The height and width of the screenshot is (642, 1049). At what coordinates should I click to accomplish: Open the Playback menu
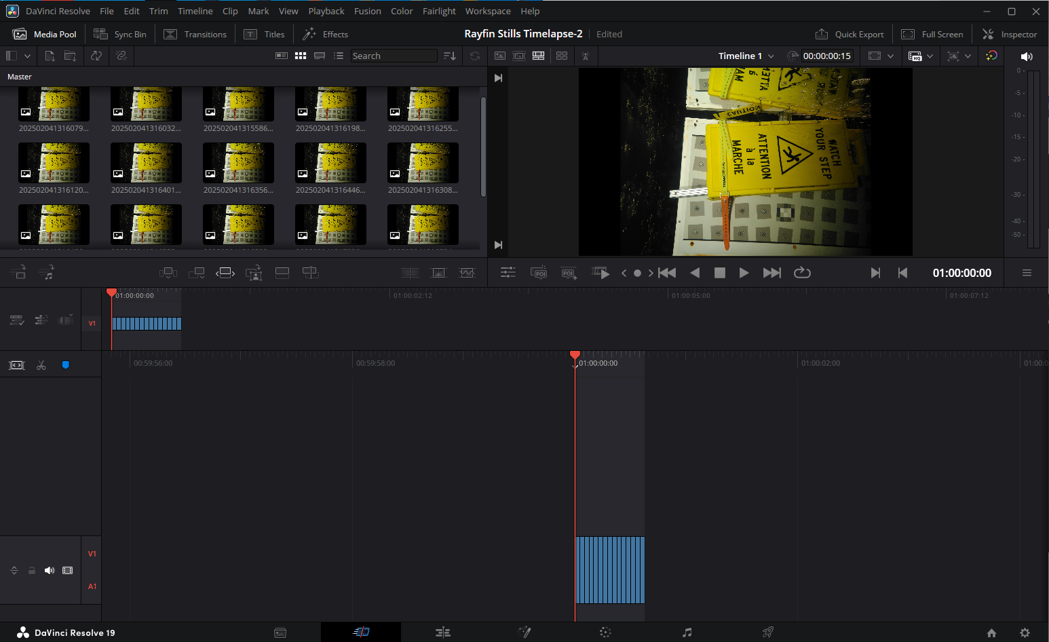(326, 11)
